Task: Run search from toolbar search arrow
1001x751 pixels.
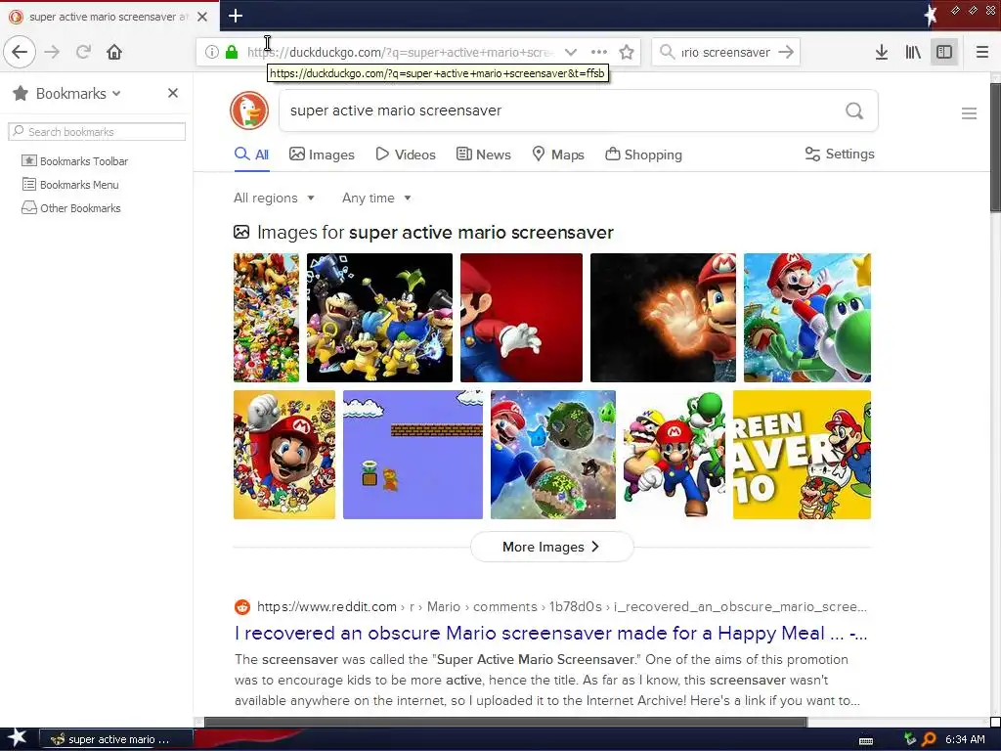Action: pos(786,52)
